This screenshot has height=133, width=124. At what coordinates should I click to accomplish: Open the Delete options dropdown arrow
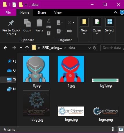pyautogui.click(x=74, y=23)
